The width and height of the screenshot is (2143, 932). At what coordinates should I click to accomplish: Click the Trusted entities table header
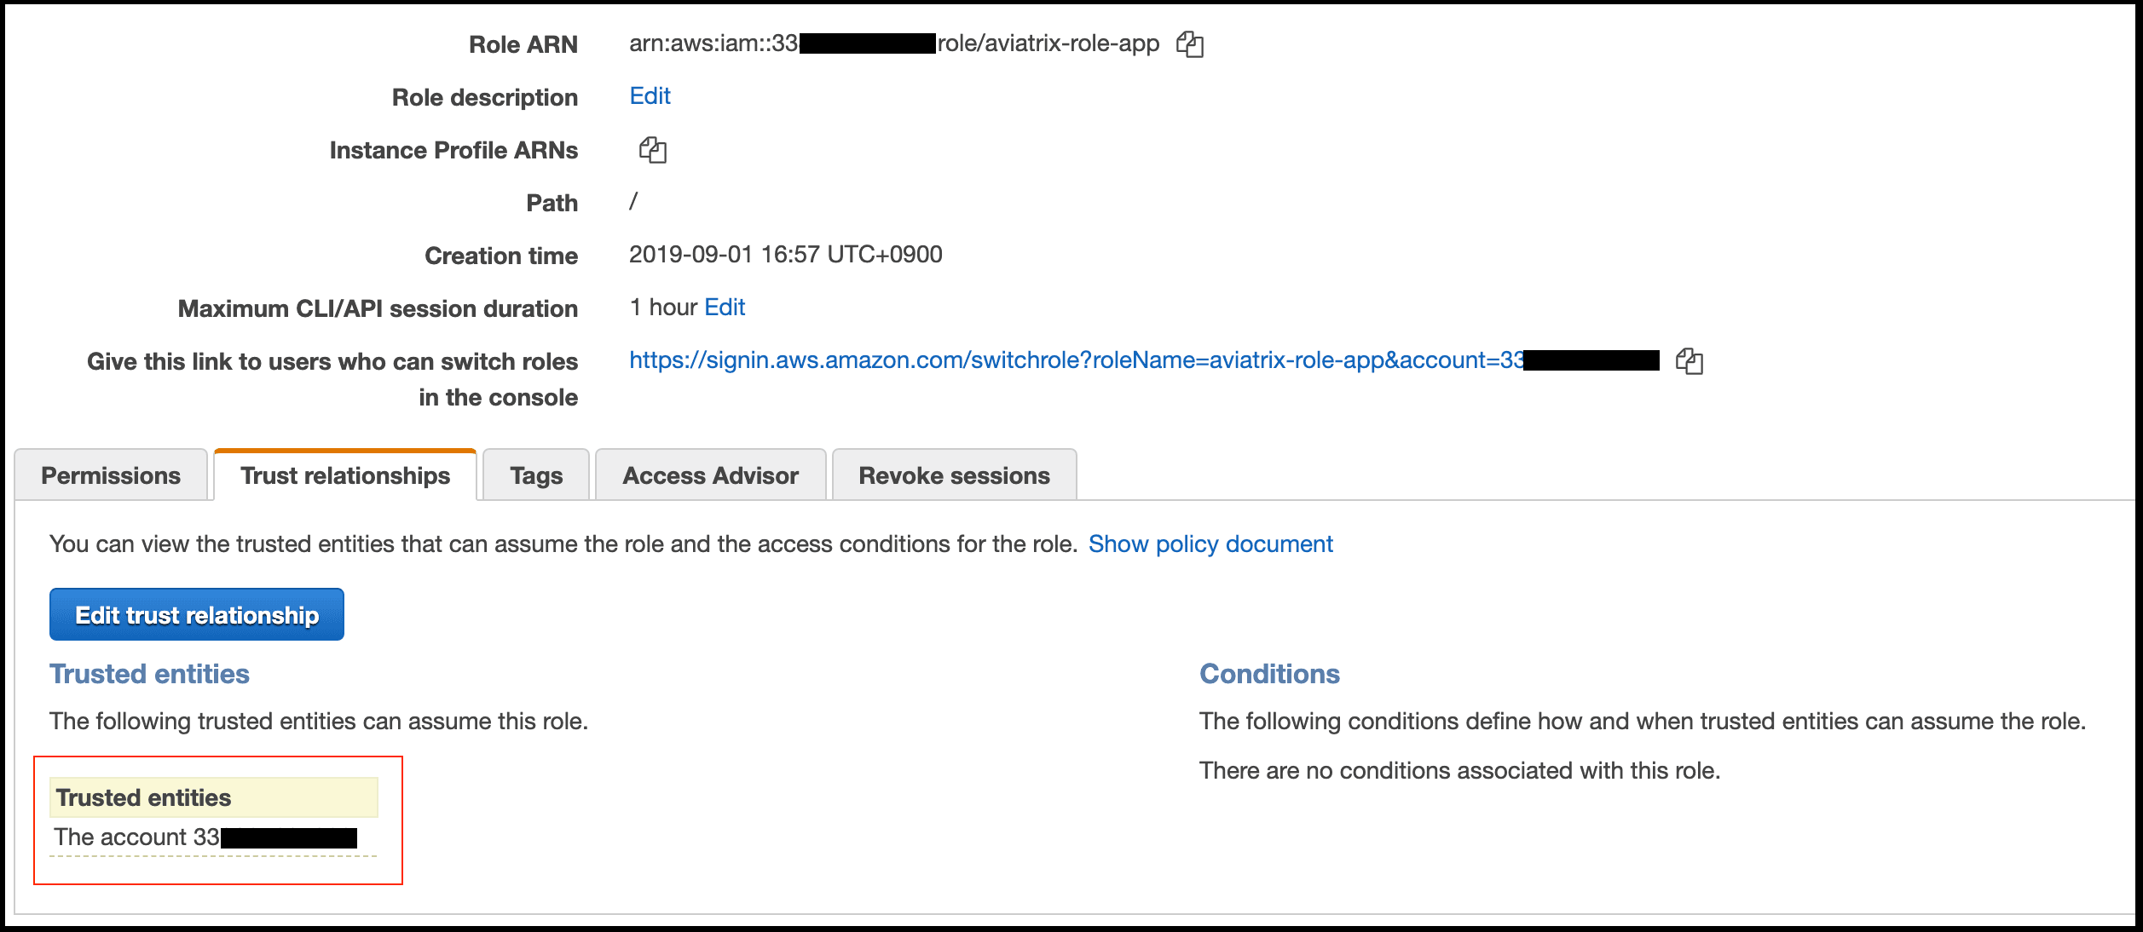tap(213, 797)
